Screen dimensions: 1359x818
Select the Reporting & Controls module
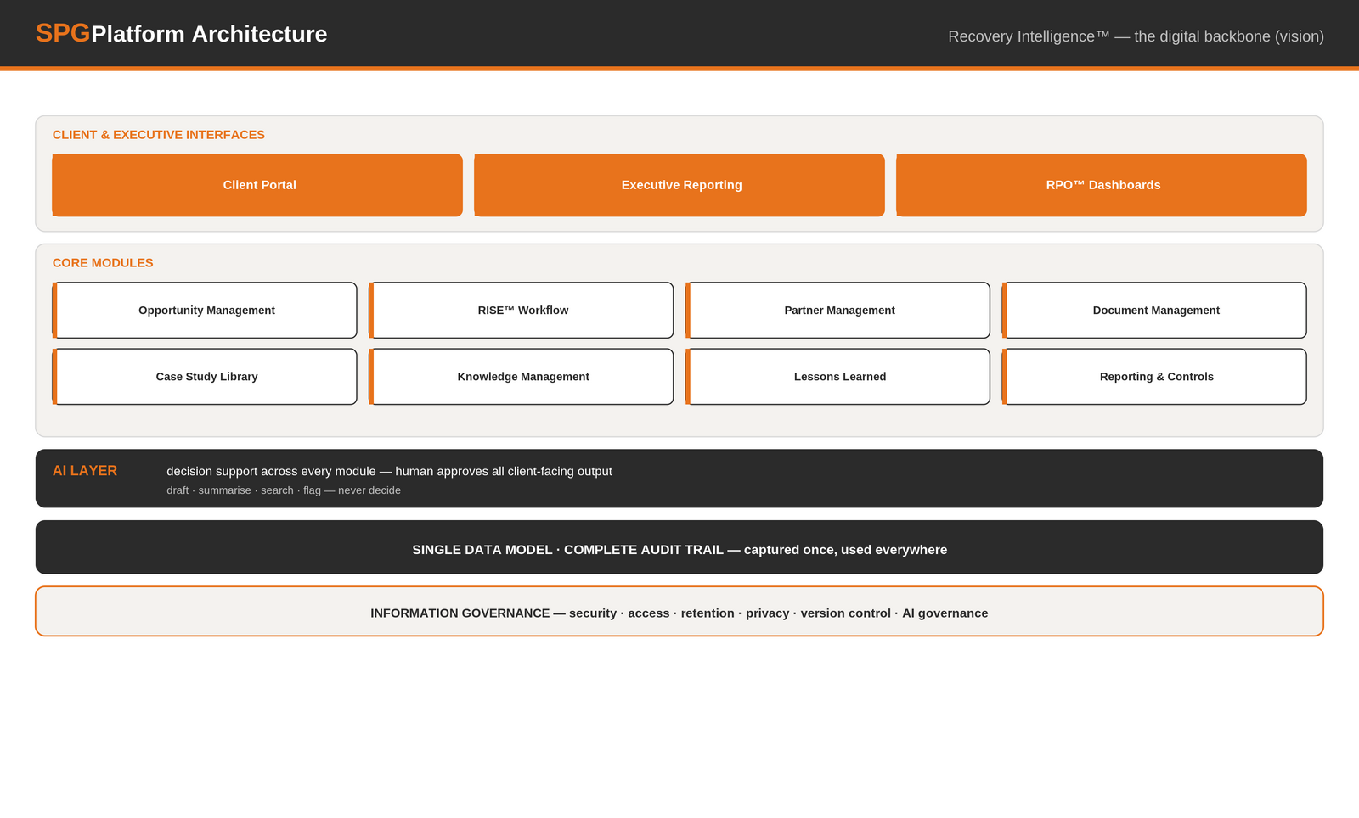1154,377
